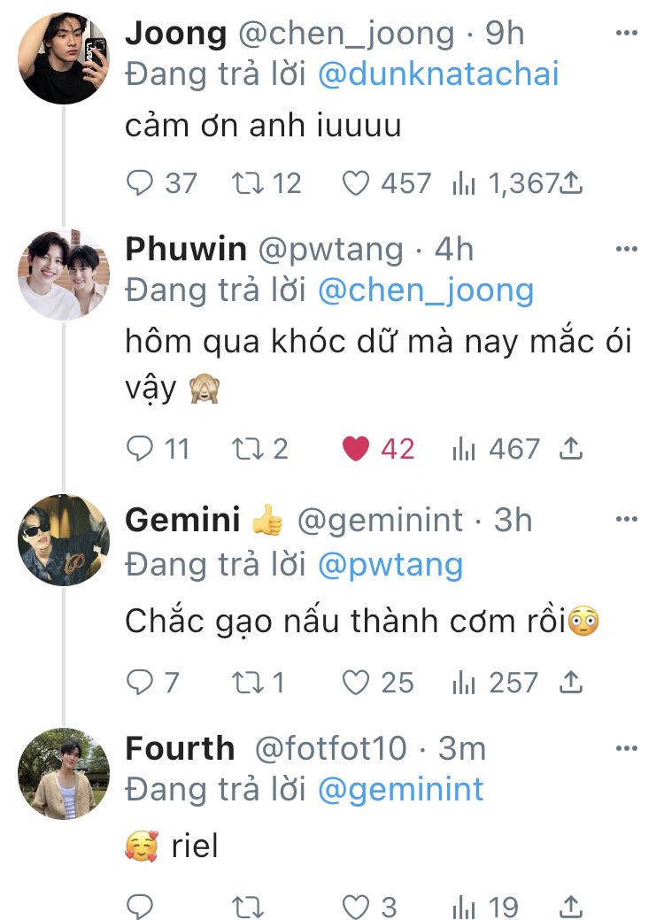Image resolution: width=664 pixels, height=920 pixels.
Task: Open more options for Gemini's tweet
Action: tap(626, 520)
